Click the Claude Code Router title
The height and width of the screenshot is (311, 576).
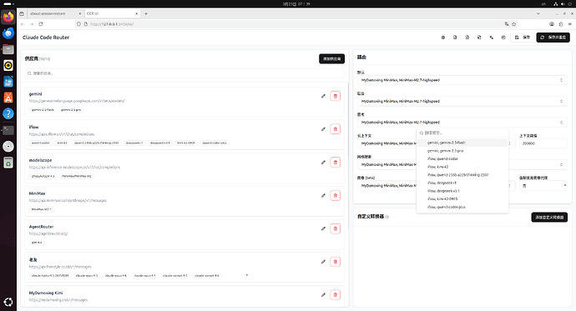(46, 38)
